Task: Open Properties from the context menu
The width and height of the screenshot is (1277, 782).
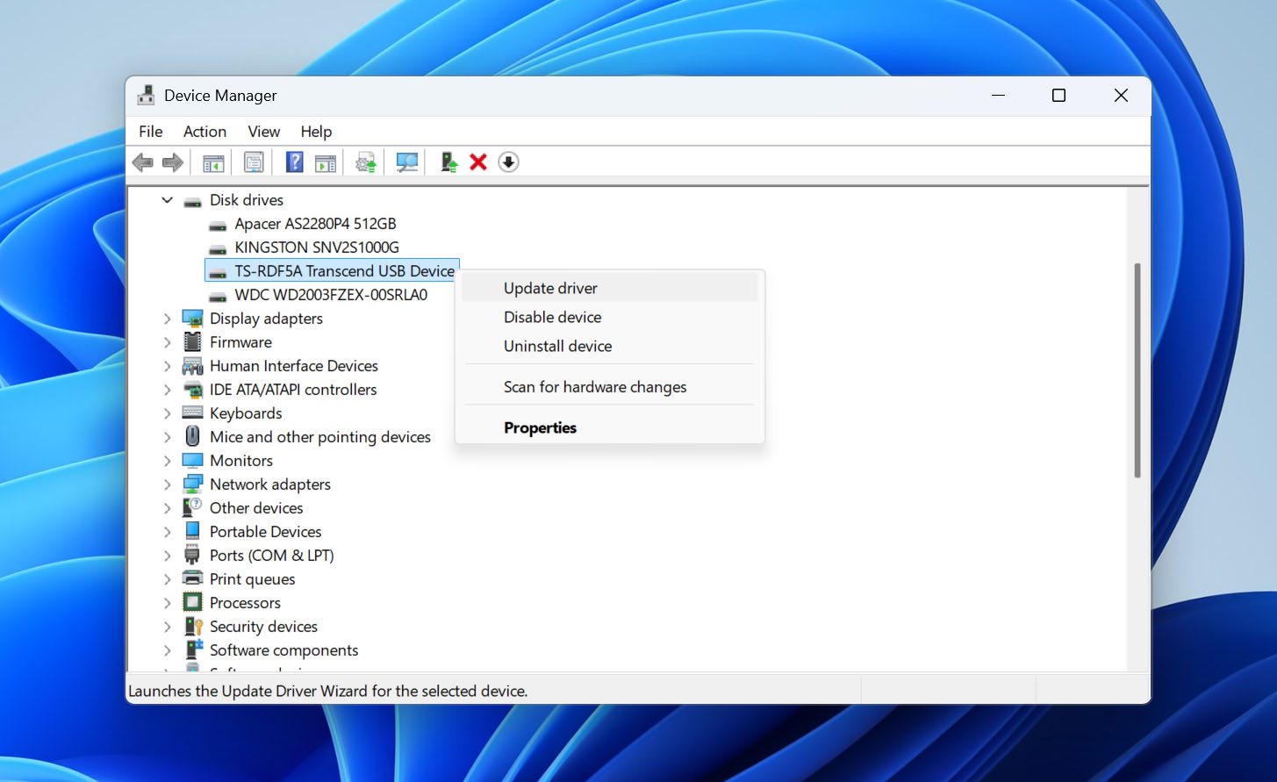Action: pyautogui.click(x=609, y=427)
